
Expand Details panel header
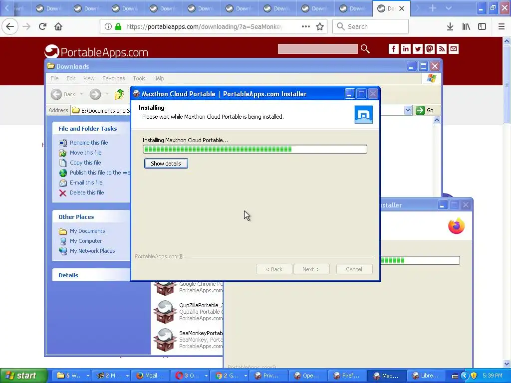point(91,275)
